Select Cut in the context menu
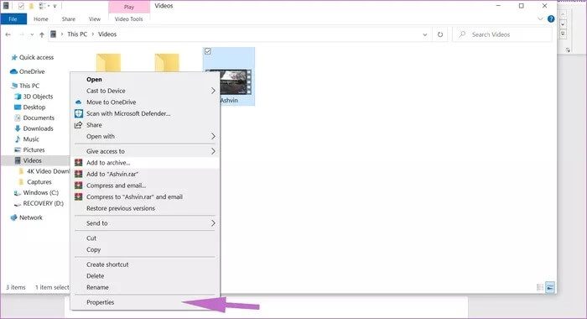Screen dimensions: 587x319 coord(91,238)
